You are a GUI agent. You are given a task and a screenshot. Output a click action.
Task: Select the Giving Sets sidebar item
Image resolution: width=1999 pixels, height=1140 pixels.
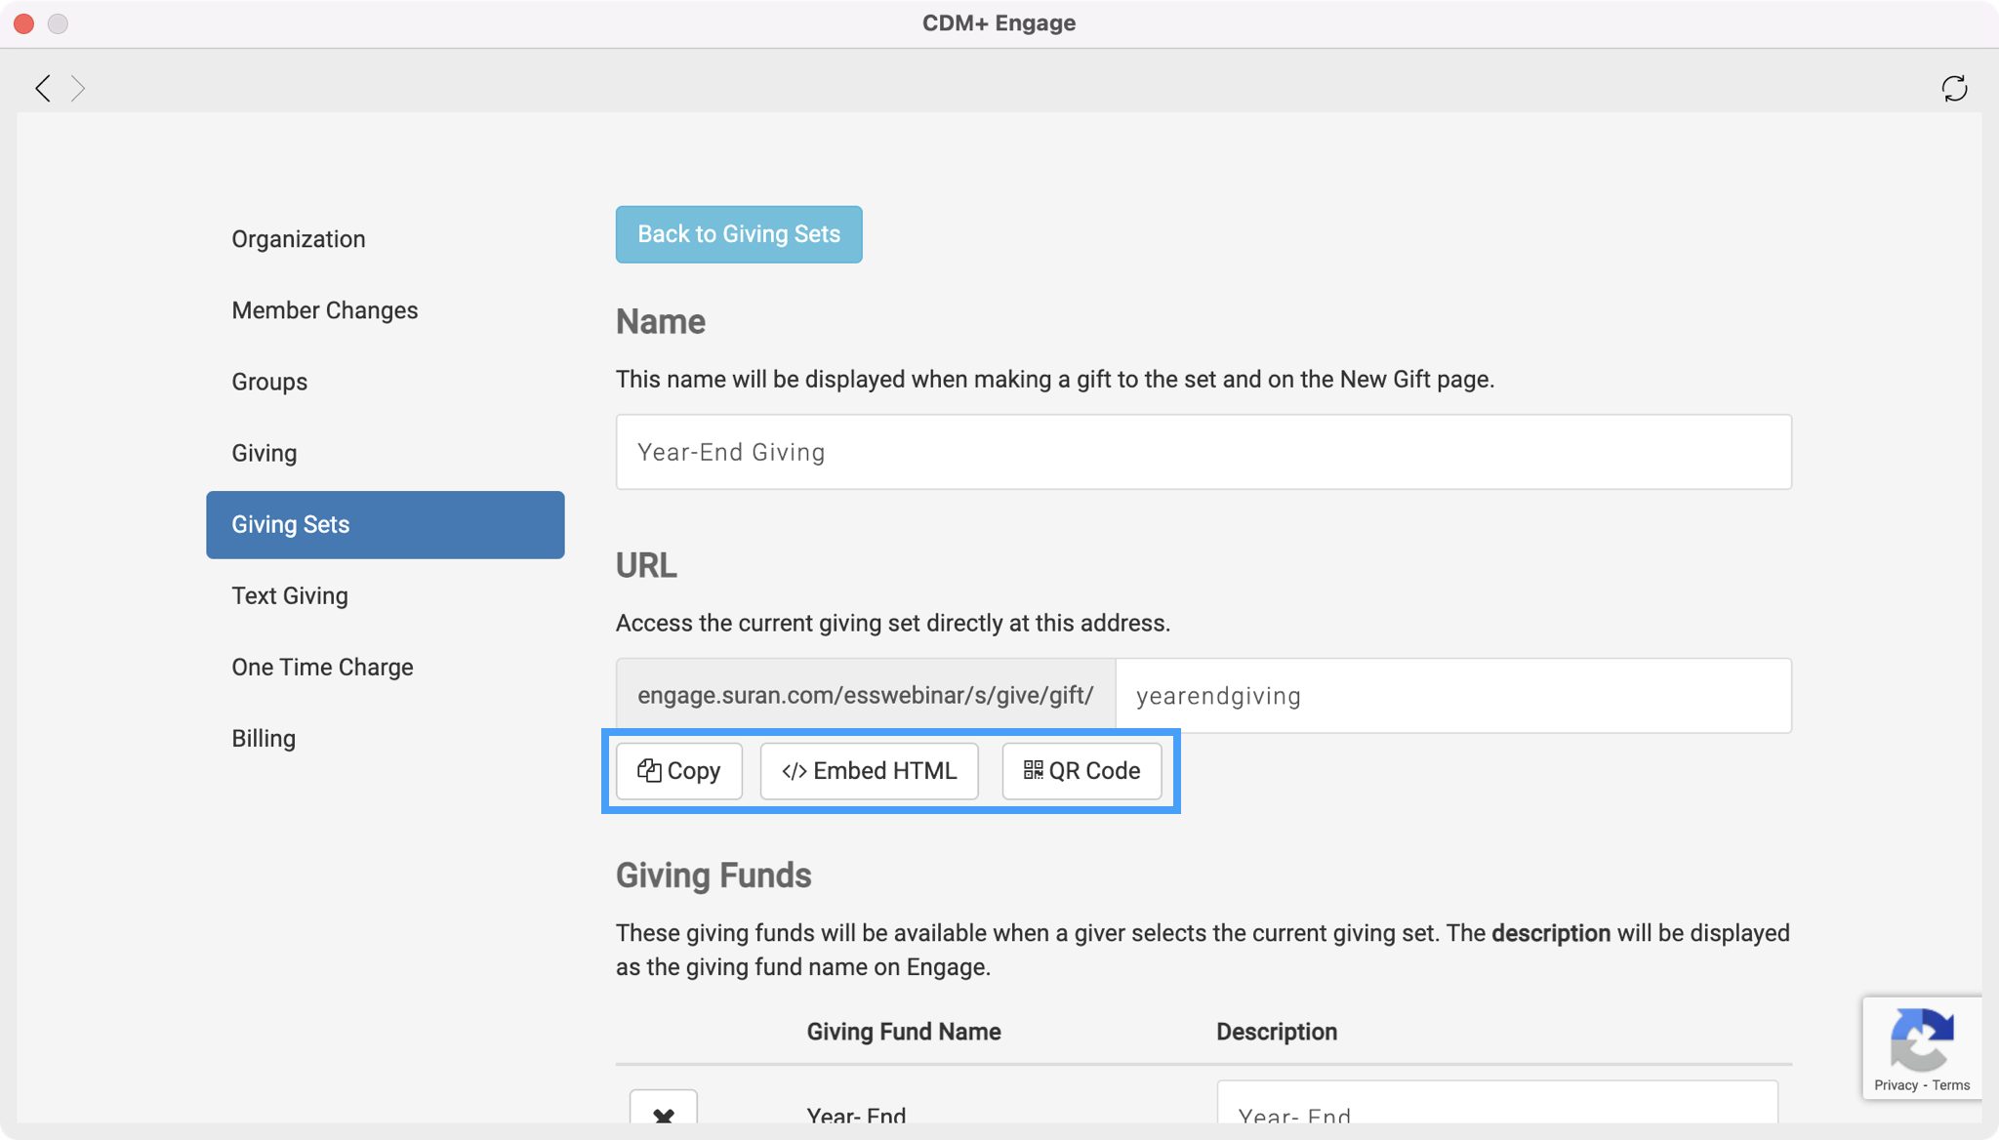click(385, 525)
